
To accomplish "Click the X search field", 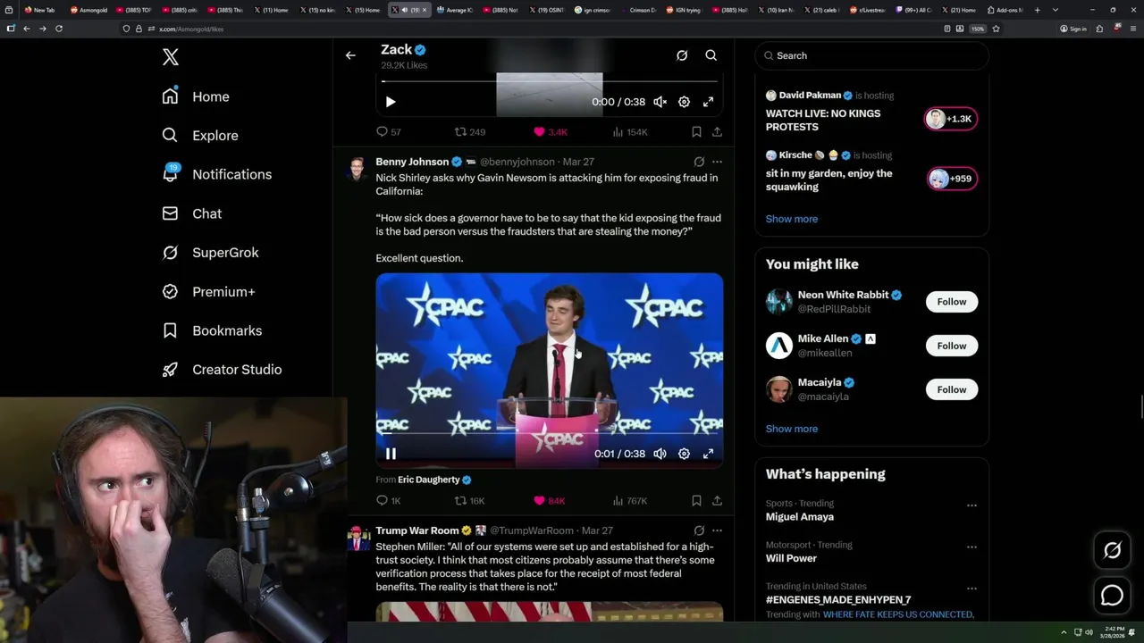I will 872,55.
